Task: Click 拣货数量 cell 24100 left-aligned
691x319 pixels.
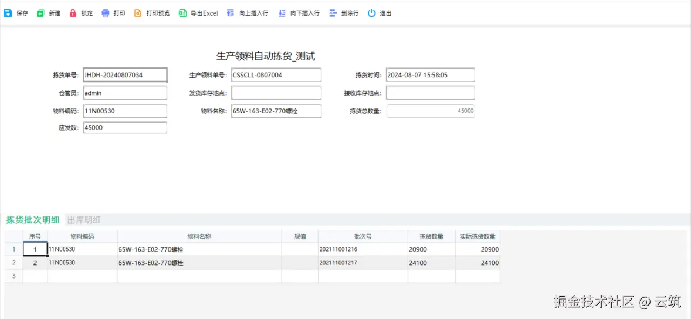Action: [x=431, y=263]
